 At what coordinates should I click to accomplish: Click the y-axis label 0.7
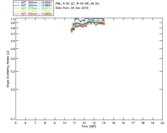coord(13,34)
